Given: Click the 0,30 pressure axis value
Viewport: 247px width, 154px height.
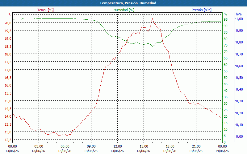Looking at the screenshot, I should [x=239, y=101].
